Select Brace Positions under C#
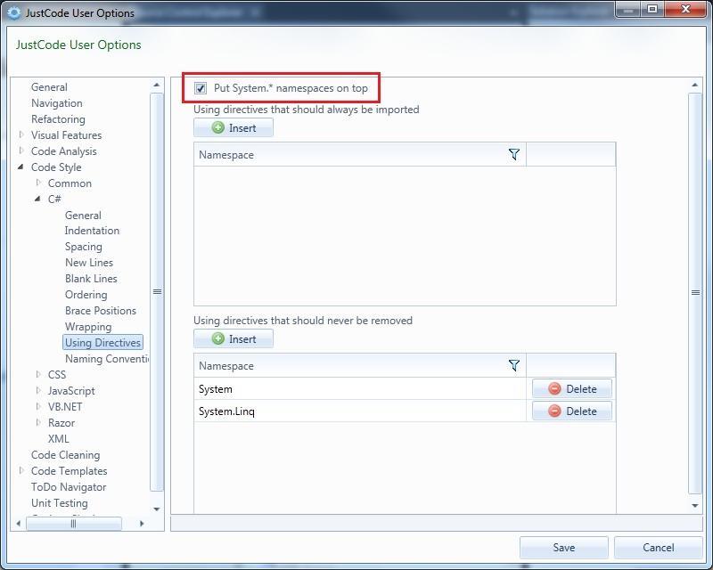 101,311
